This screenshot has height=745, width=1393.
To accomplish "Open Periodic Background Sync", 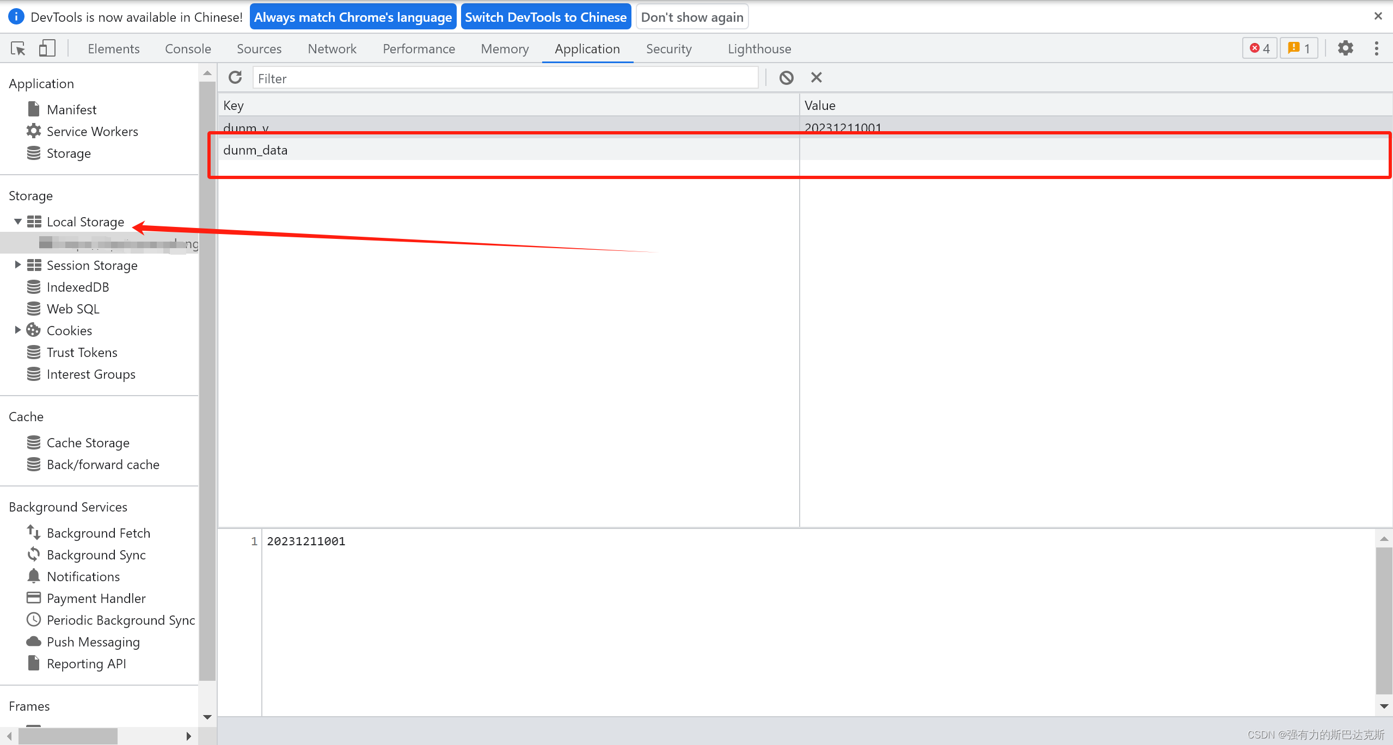I will point(120,620).
